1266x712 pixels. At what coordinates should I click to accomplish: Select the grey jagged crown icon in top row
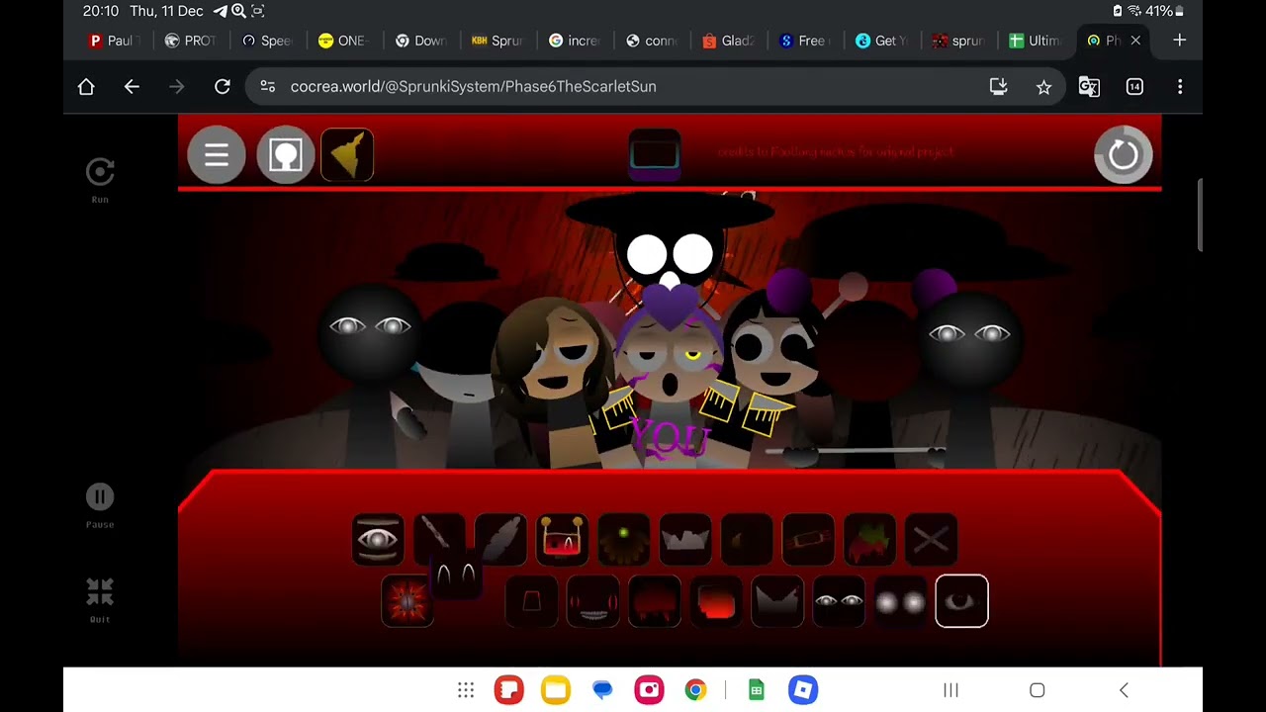click(x=684, y=539)
